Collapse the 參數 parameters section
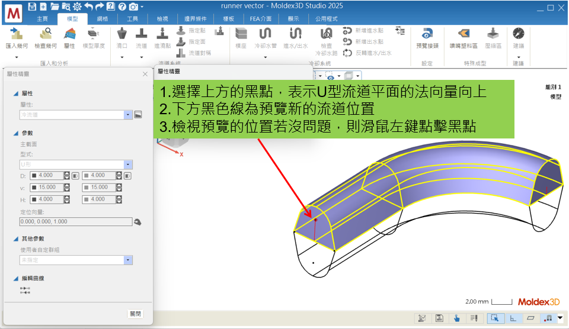 pos(15,133)
